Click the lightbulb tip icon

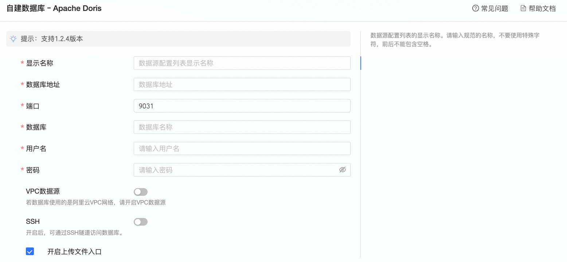click(x=13, y=39)
